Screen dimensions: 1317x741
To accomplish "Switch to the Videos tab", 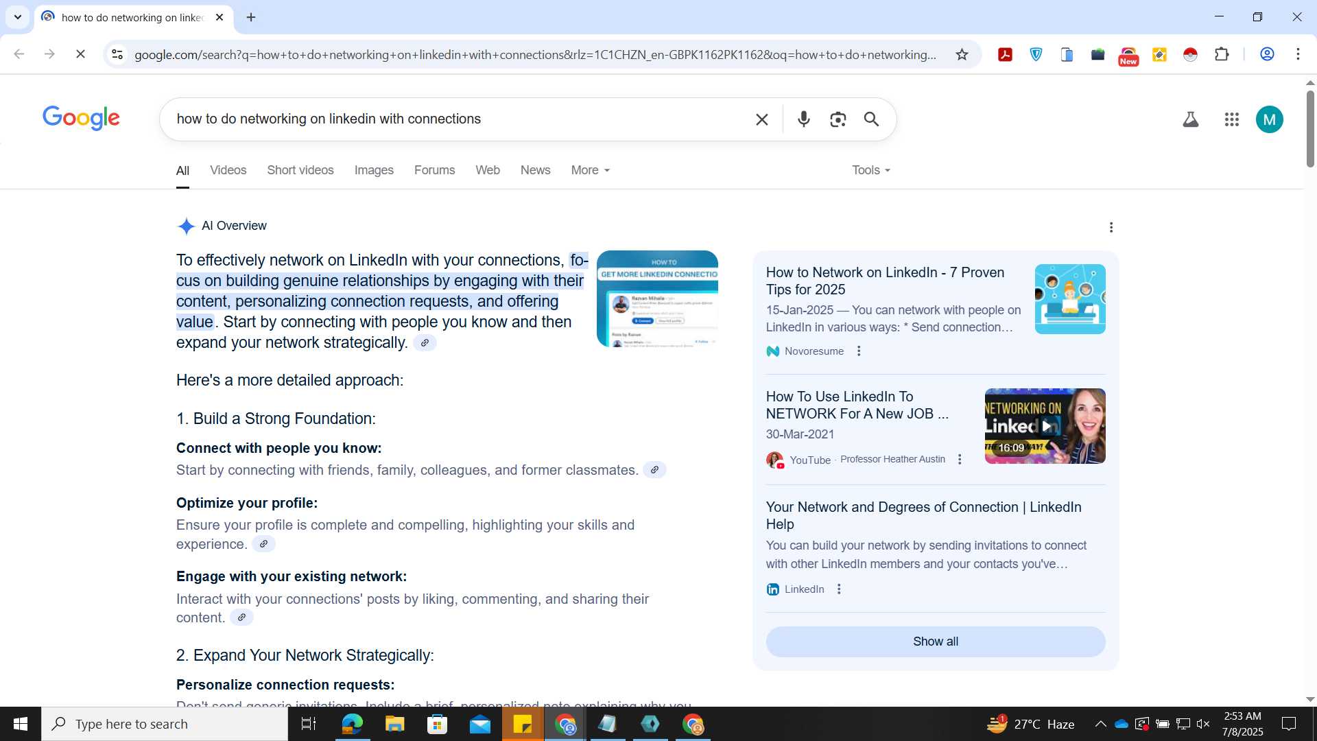I will tap(228, 170).
